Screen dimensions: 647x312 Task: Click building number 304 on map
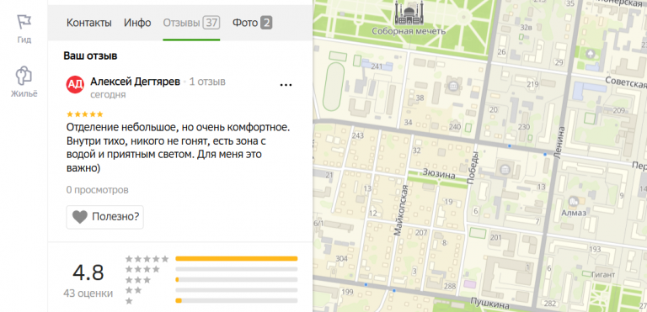point(342,258)
